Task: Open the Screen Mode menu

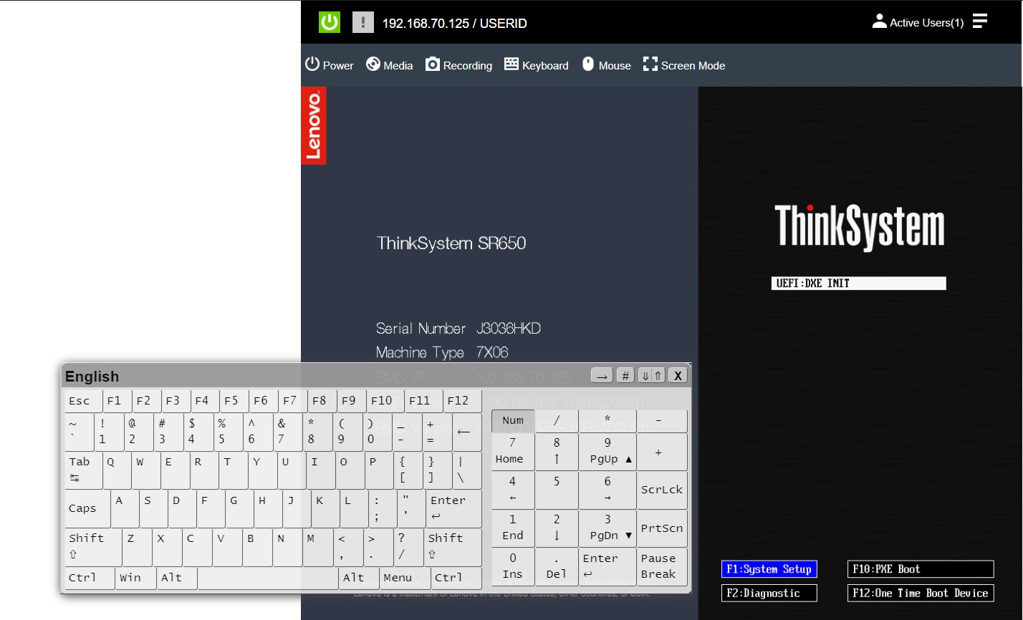Action: (x=684, y=65)
